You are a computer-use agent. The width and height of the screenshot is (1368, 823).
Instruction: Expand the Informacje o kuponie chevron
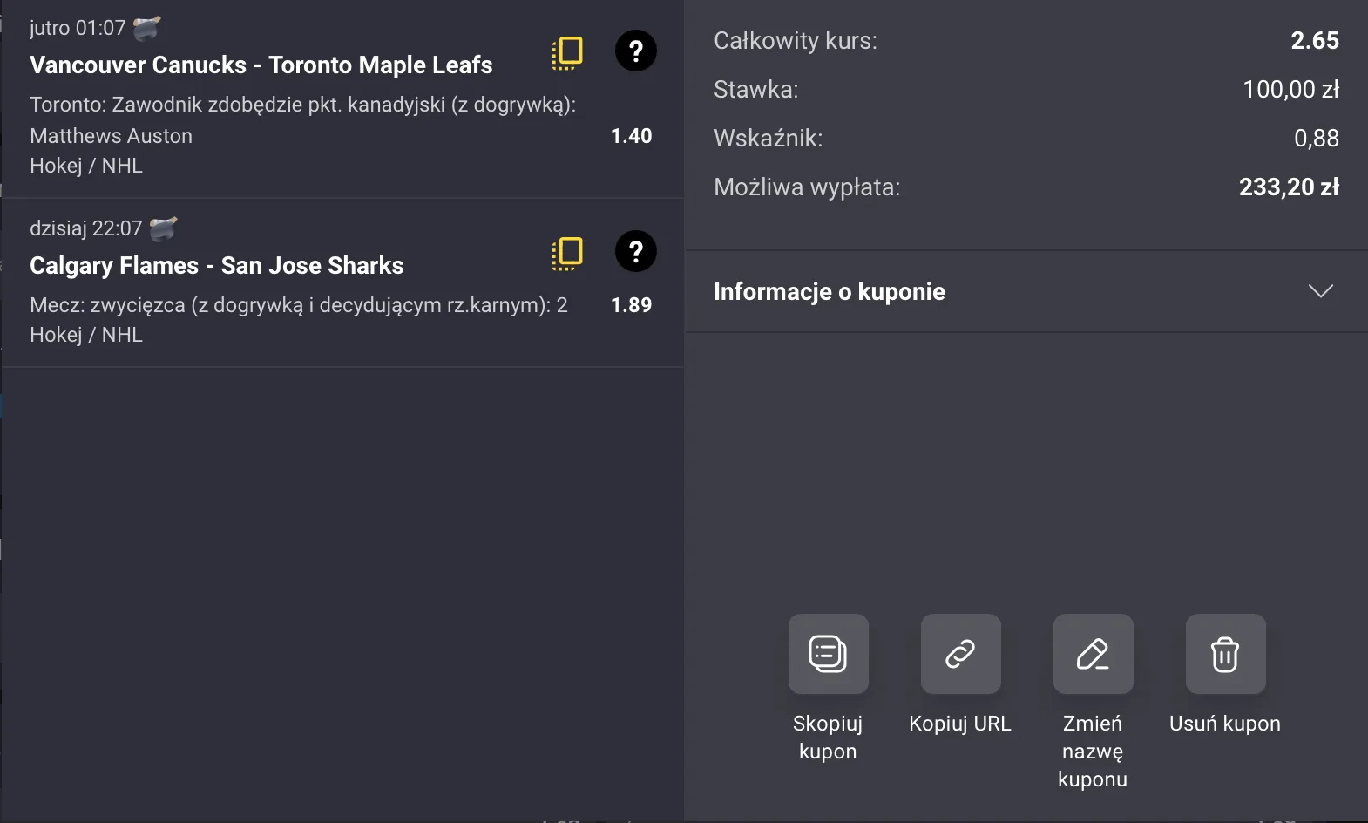1320,291
